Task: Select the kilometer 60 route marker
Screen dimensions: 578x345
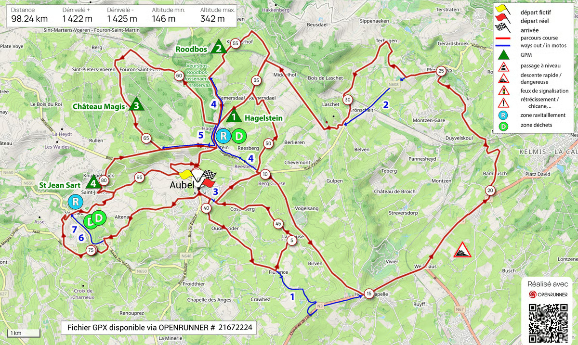Action: 179,76
